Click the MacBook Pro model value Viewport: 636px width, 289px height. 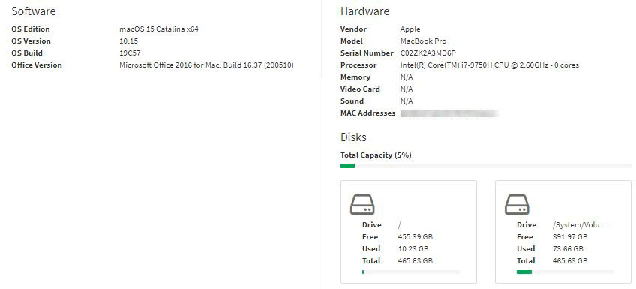tap(424, 41)
